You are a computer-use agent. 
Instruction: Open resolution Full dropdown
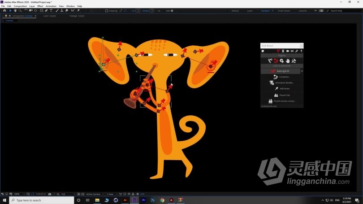click(68, 194)
